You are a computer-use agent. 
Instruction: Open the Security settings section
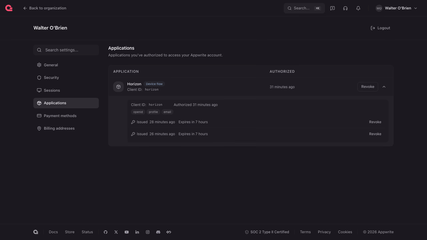pyautogui.click(x=66, y=78)
